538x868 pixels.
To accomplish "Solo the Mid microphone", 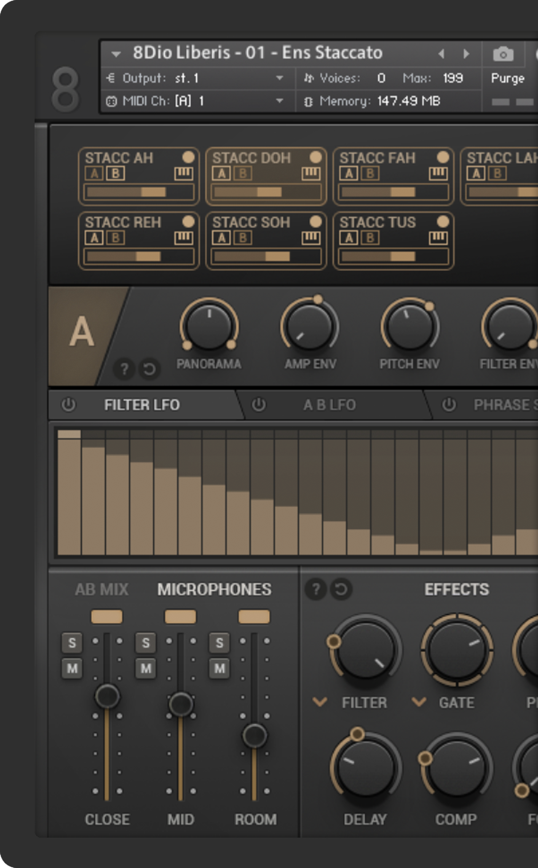I will coord(146,643).
